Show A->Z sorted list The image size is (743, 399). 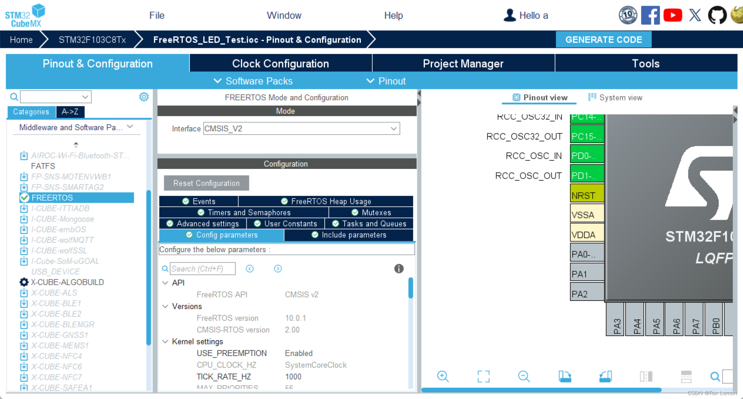click(x=70, y=112)
